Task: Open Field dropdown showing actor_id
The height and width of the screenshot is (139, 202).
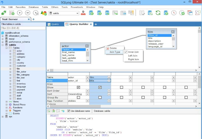Action: 87,81
